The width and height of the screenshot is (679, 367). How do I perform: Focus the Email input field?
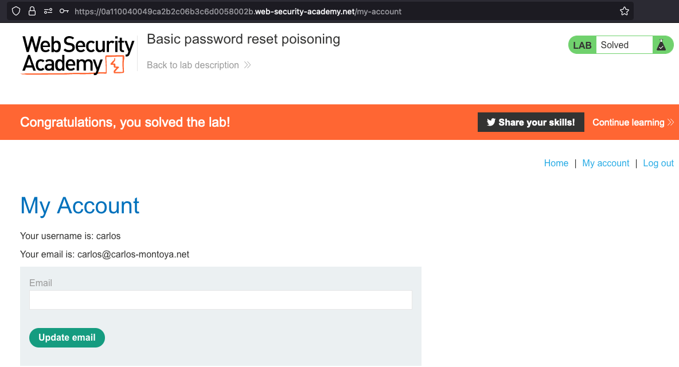coord(220,300)
